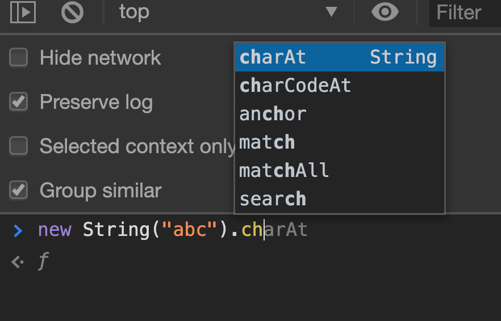
Task: Click the output return arrow icon
Action: (18, 262)
